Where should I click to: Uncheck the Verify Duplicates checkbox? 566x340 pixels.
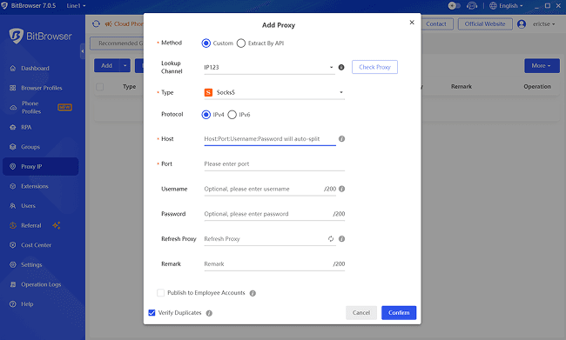(152, 312)
